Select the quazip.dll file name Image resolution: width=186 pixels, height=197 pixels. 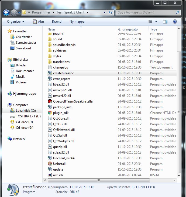tap(60, 147)
